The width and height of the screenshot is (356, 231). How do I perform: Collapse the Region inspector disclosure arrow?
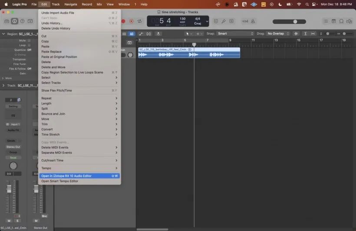[x=3, y=34]
